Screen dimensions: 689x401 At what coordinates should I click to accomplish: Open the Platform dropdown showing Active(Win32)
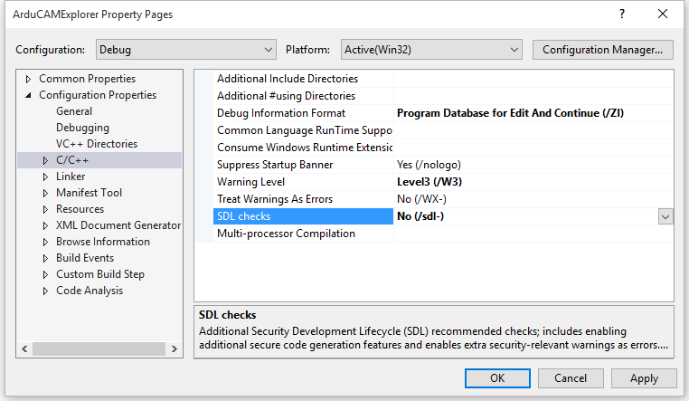pos(431,50)
